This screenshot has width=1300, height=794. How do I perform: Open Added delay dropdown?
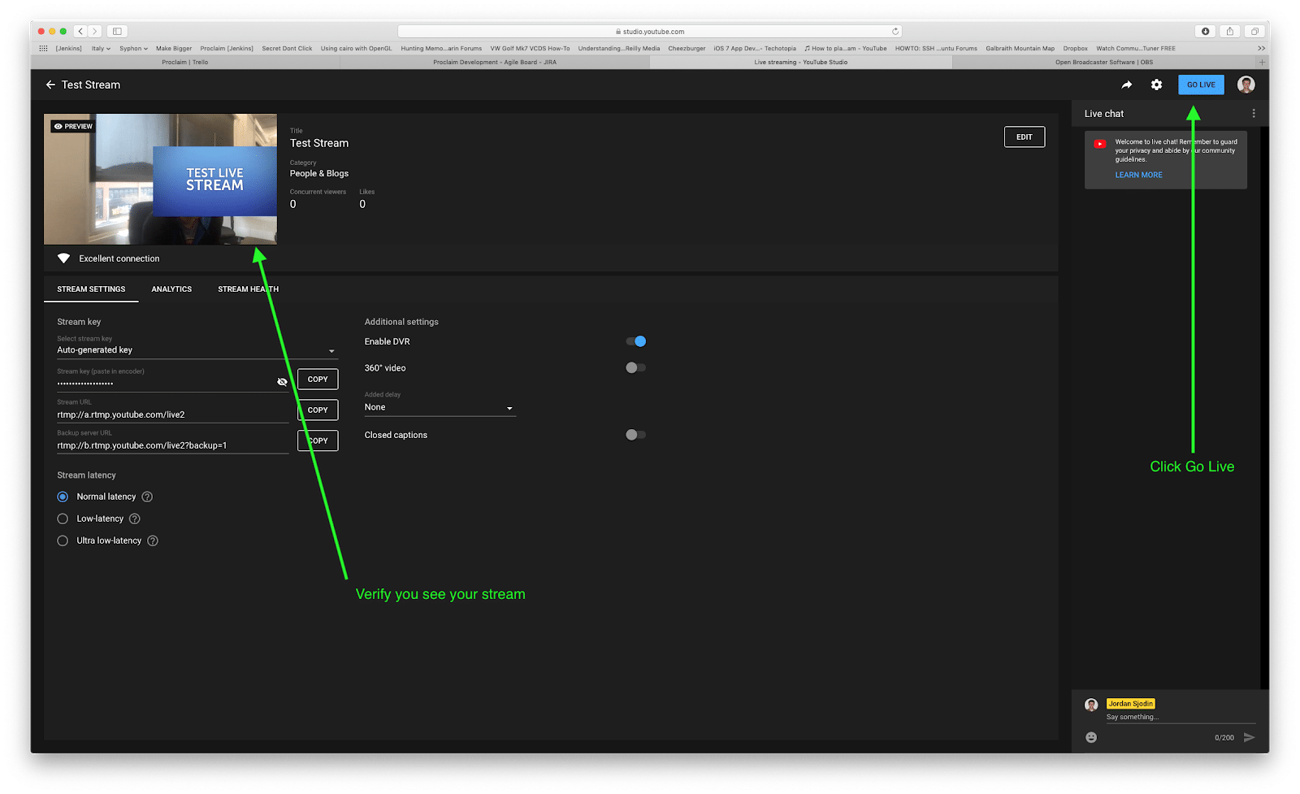click(440, 407)
